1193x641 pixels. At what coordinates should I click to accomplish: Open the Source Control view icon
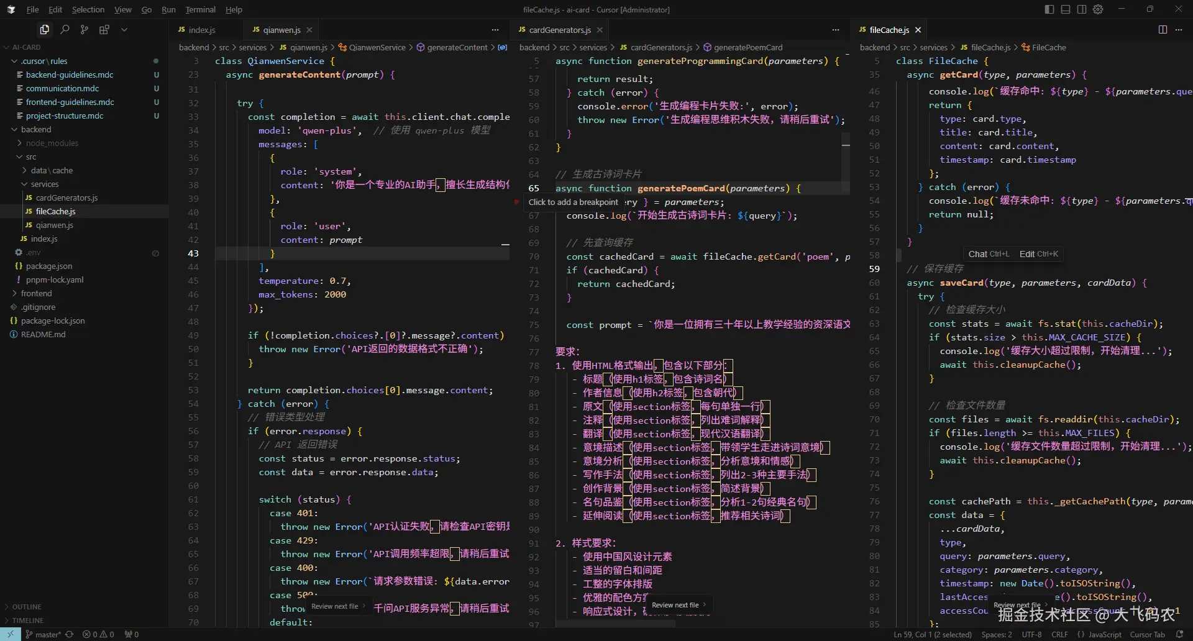pos(85,29)
